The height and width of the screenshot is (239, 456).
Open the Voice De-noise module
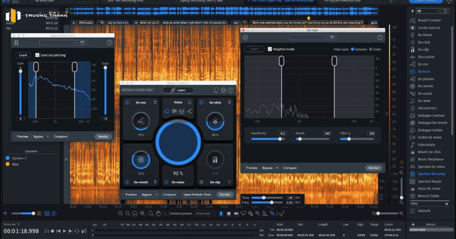(x=429, y=189)
